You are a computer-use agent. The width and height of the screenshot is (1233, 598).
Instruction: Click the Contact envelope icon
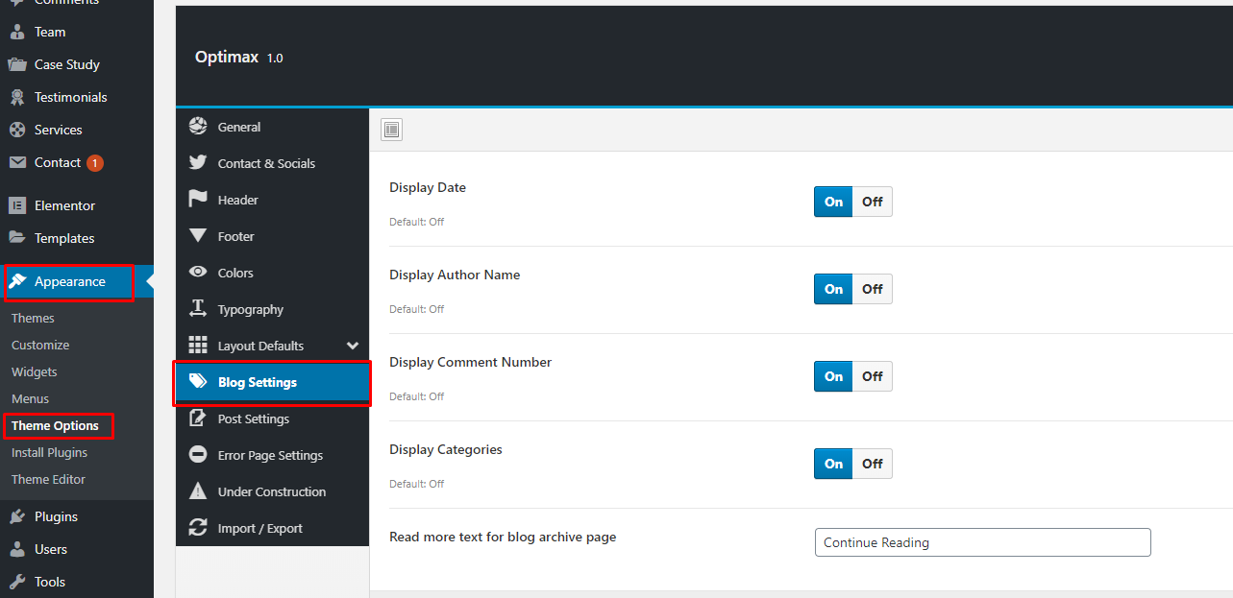(16, 162)
